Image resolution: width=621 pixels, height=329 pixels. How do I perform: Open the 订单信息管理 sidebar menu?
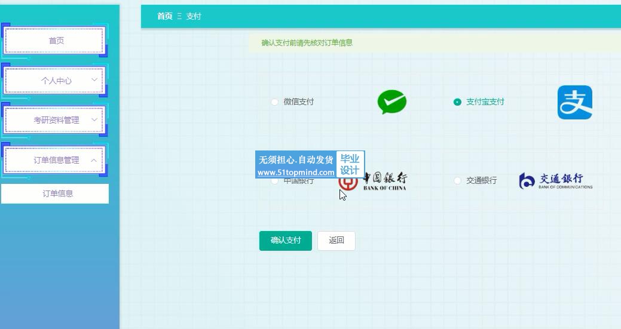[54, 160]
